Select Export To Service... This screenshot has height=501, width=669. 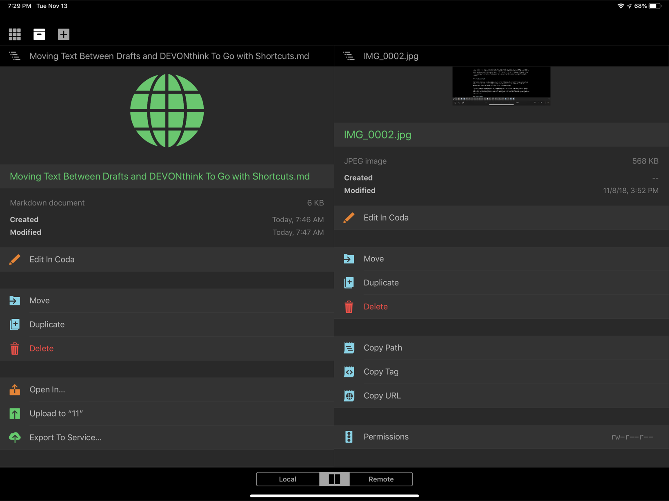coord(167,438)
